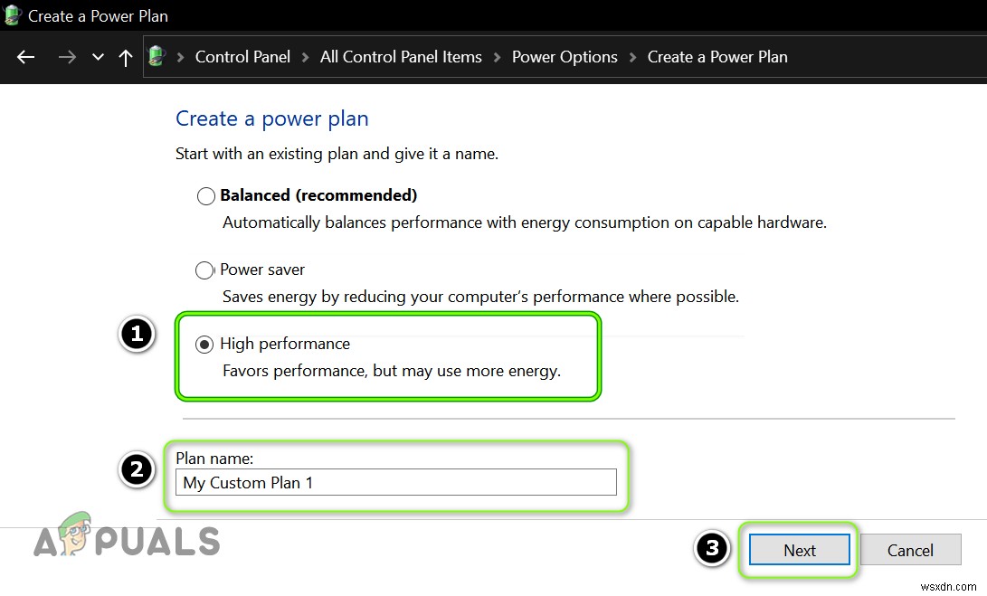Select the Balanced (recommended) radio button
The width and height of the screenshot is (987, 596).
pyautogui.click(x=205, y=195)
